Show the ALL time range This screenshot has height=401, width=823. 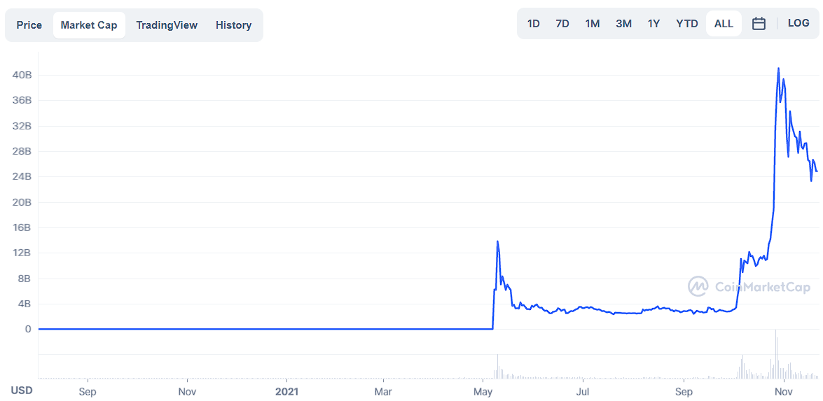[x=724, y=24]
